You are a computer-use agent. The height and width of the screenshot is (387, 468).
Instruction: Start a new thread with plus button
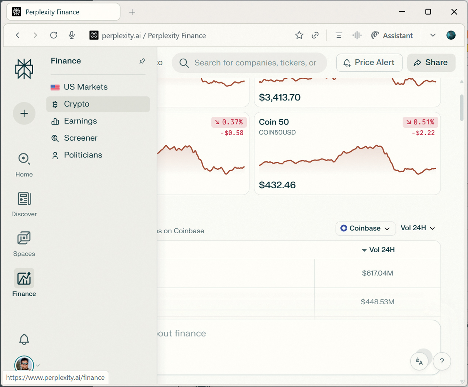pos(24,114)
